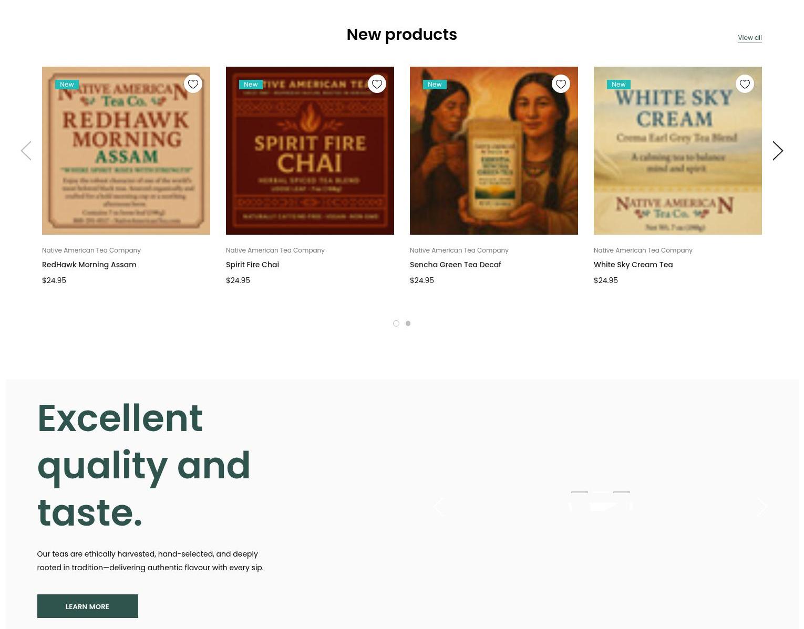This screenshot has width=804, height=629.
Task: Click the New badge on Spirit Fire Chai
Action: [251, 85]
